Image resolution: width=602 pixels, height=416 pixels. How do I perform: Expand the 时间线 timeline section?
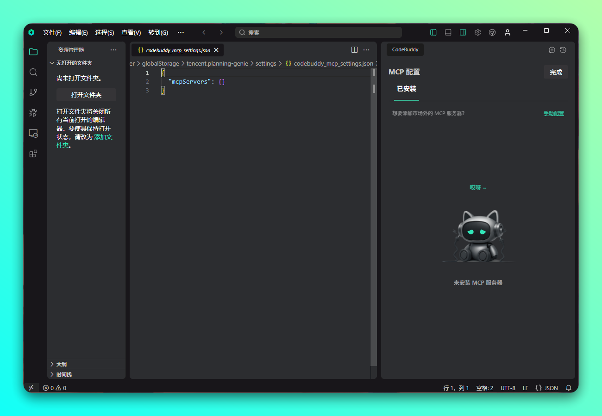[x=64, y=374]
